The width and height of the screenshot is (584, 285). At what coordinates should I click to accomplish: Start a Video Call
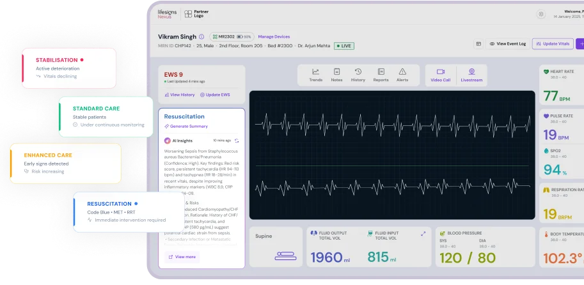[x=440, y=75]
